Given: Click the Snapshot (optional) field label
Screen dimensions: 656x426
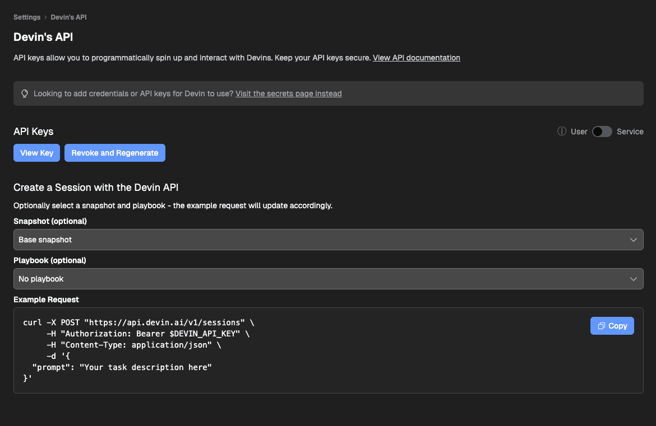Looking at the screenshot, I should (x=50, y=221).
